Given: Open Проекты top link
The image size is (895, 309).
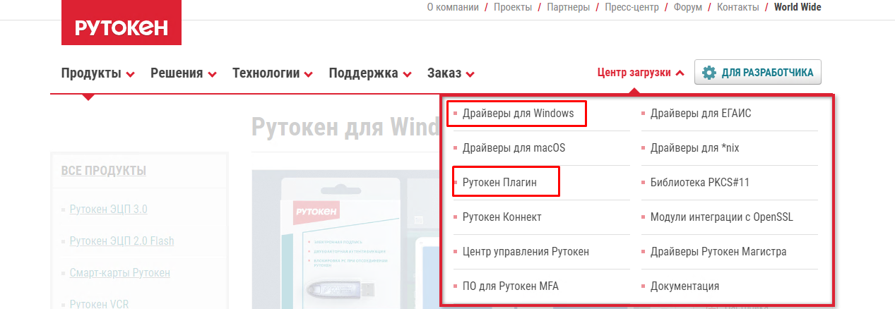Looking at the screenshot, I should point(513,7).
